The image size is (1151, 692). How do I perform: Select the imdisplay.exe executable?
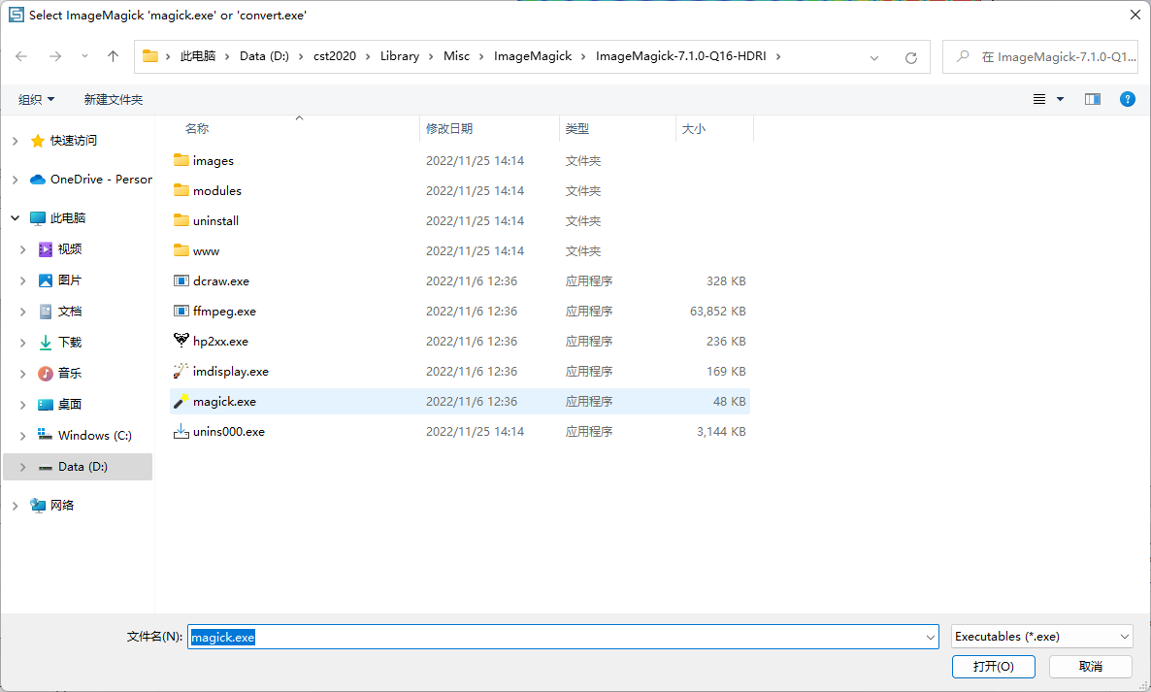[233, 371]
